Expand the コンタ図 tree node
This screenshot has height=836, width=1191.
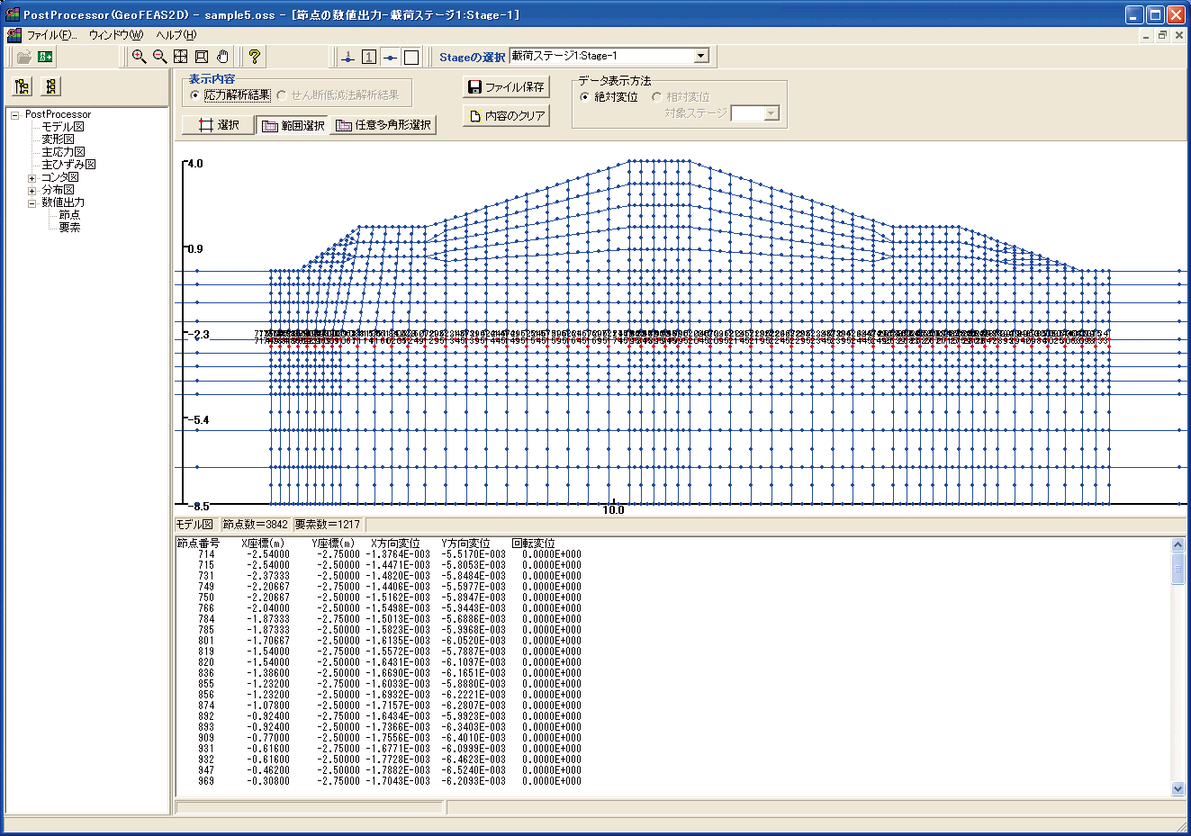32,178
